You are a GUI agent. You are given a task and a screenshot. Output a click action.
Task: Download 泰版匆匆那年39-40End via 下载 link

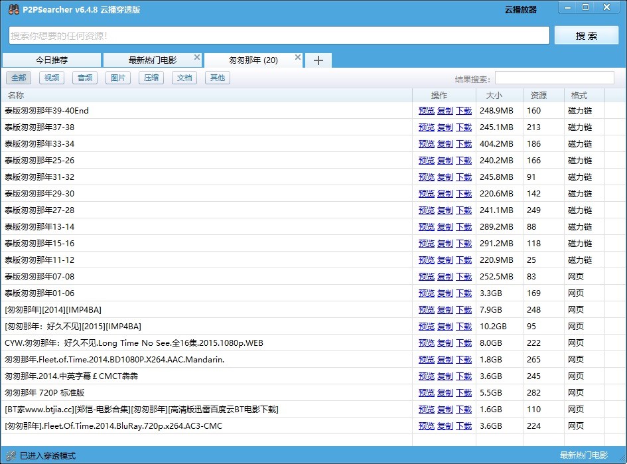pos(464,110)
